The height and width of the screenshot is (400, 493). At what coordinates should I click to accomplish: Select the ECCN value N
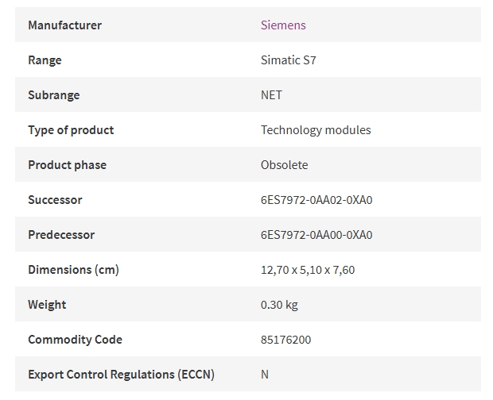pyautogui.click(x=265, y=375)
